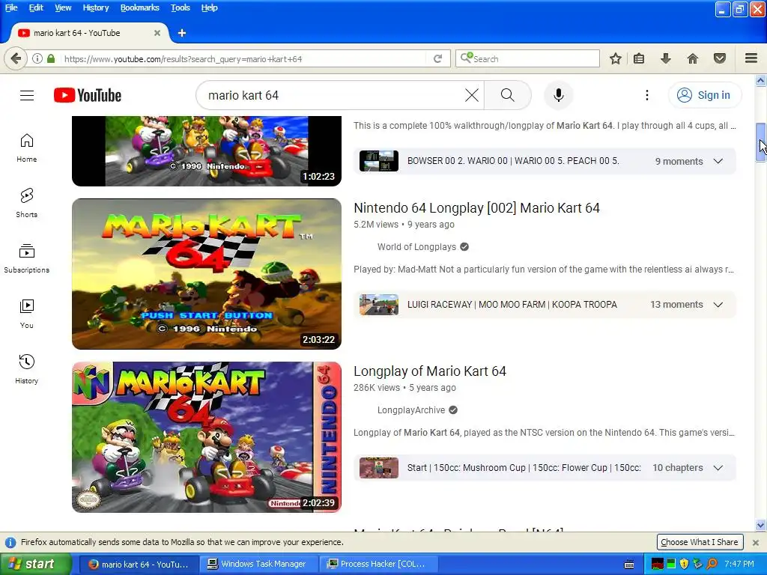Open Subscriptions in YouTube sidebar
The width and height of the screenshot is (767, 575).
pyautogui.click(x=26, y=258)
